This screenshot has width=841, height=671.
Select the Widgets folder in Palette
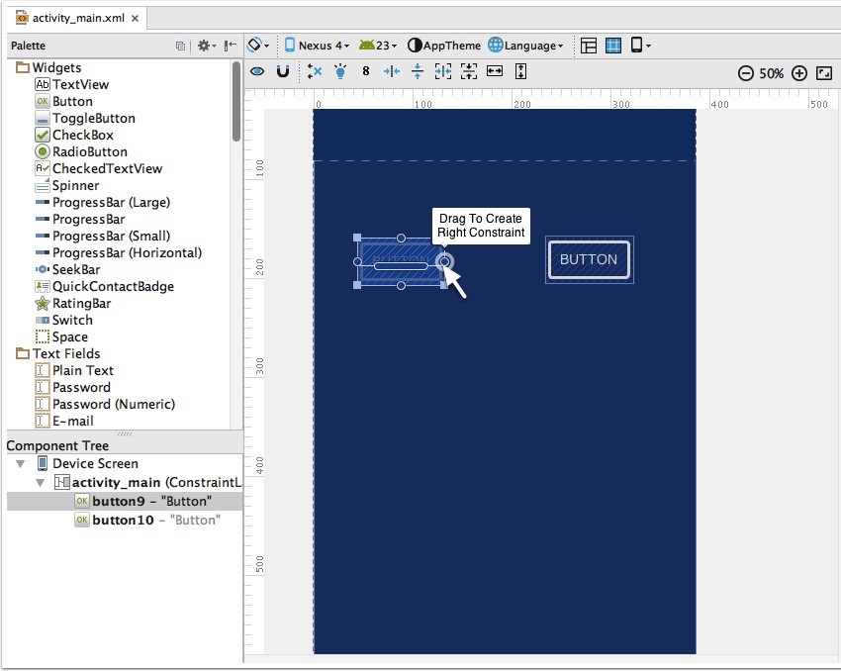point(48,67)
